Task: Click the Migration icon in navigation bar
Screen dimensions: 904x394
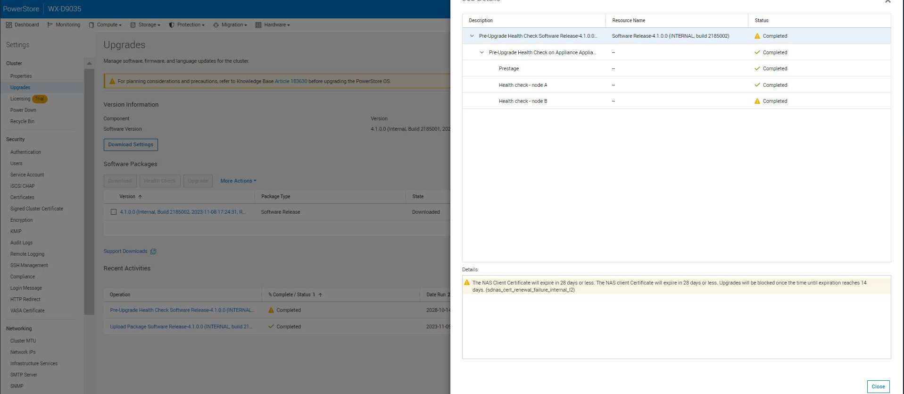Action: (216, 25)
